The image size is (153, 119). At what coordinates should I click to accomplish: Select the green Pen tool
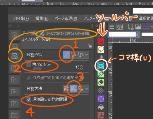(101, 74)
